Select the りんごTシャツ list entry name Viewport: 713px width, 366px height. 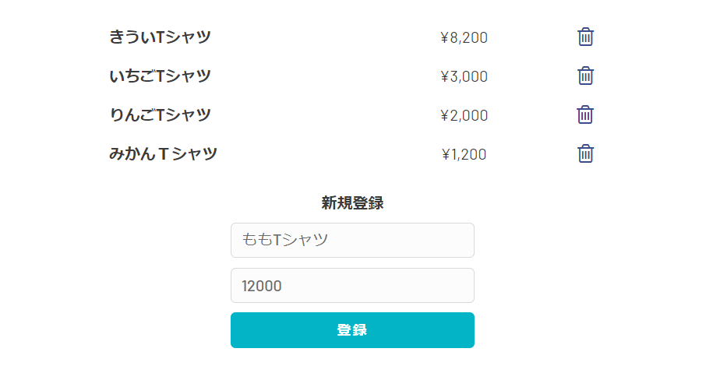pyautogui.click(x=161, y=115)
